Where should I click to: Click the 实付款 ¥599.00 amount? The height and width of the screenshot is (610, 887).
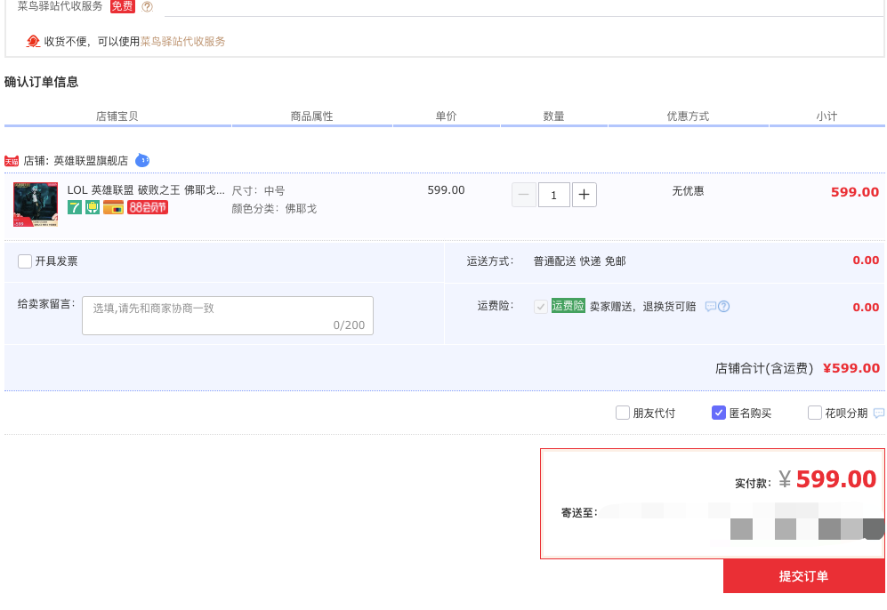click(827, 479)
